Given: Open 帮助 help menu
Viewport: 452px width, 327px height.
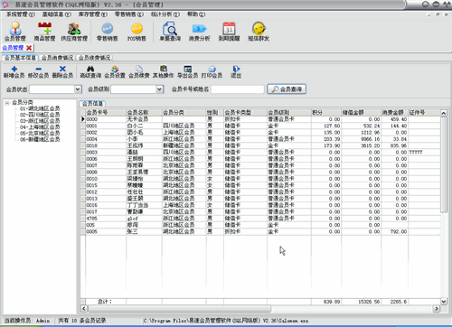Looking at the screenshot, I should 196,14.
